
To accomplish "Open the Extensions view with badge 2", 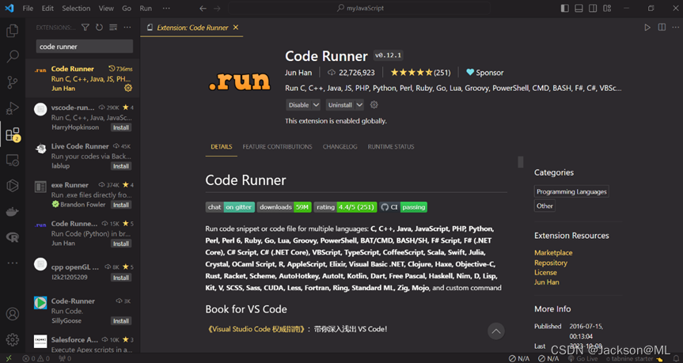I will click(12, 134).
